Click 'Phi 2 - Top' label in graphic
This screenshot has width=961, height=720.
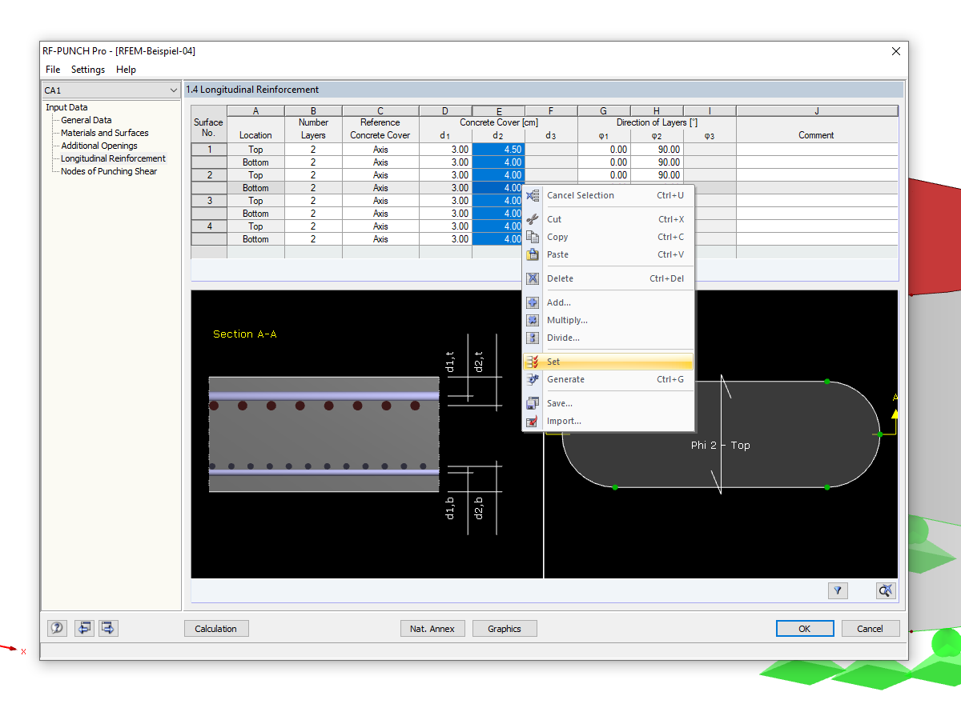pos(721,445)
